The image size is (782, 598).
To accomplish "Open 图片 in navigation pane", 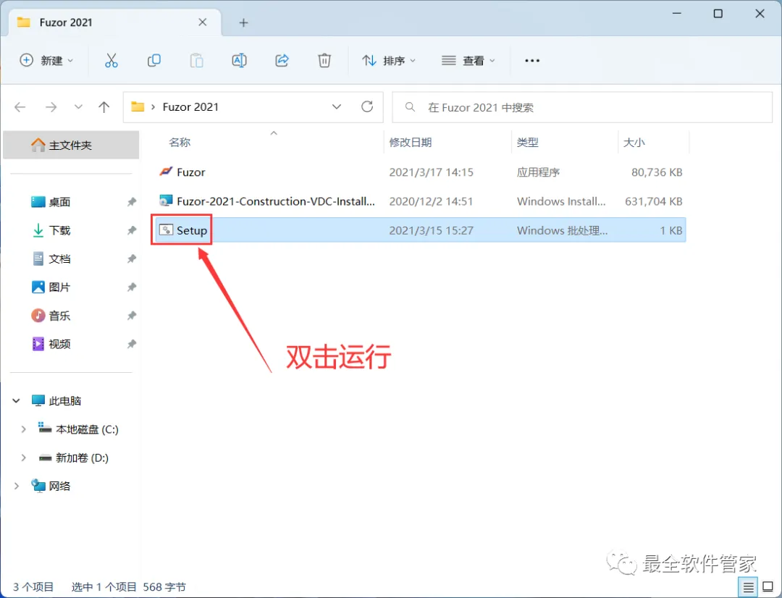I will (x=59, y=287).
